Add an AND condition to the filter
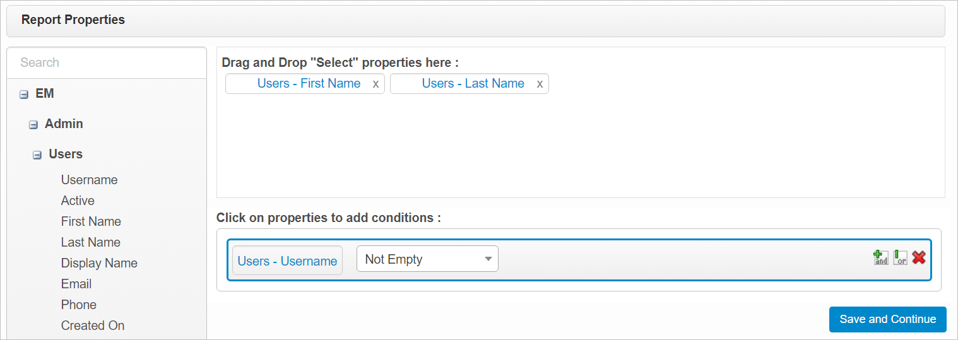The height and width of the screenshot is (340, 958). point(880,257)
